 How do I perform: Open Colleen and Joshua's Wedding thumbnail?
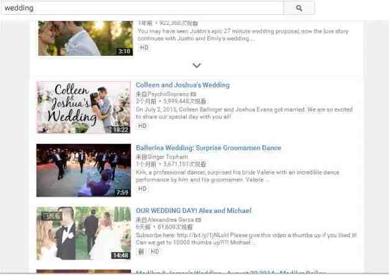84,107
